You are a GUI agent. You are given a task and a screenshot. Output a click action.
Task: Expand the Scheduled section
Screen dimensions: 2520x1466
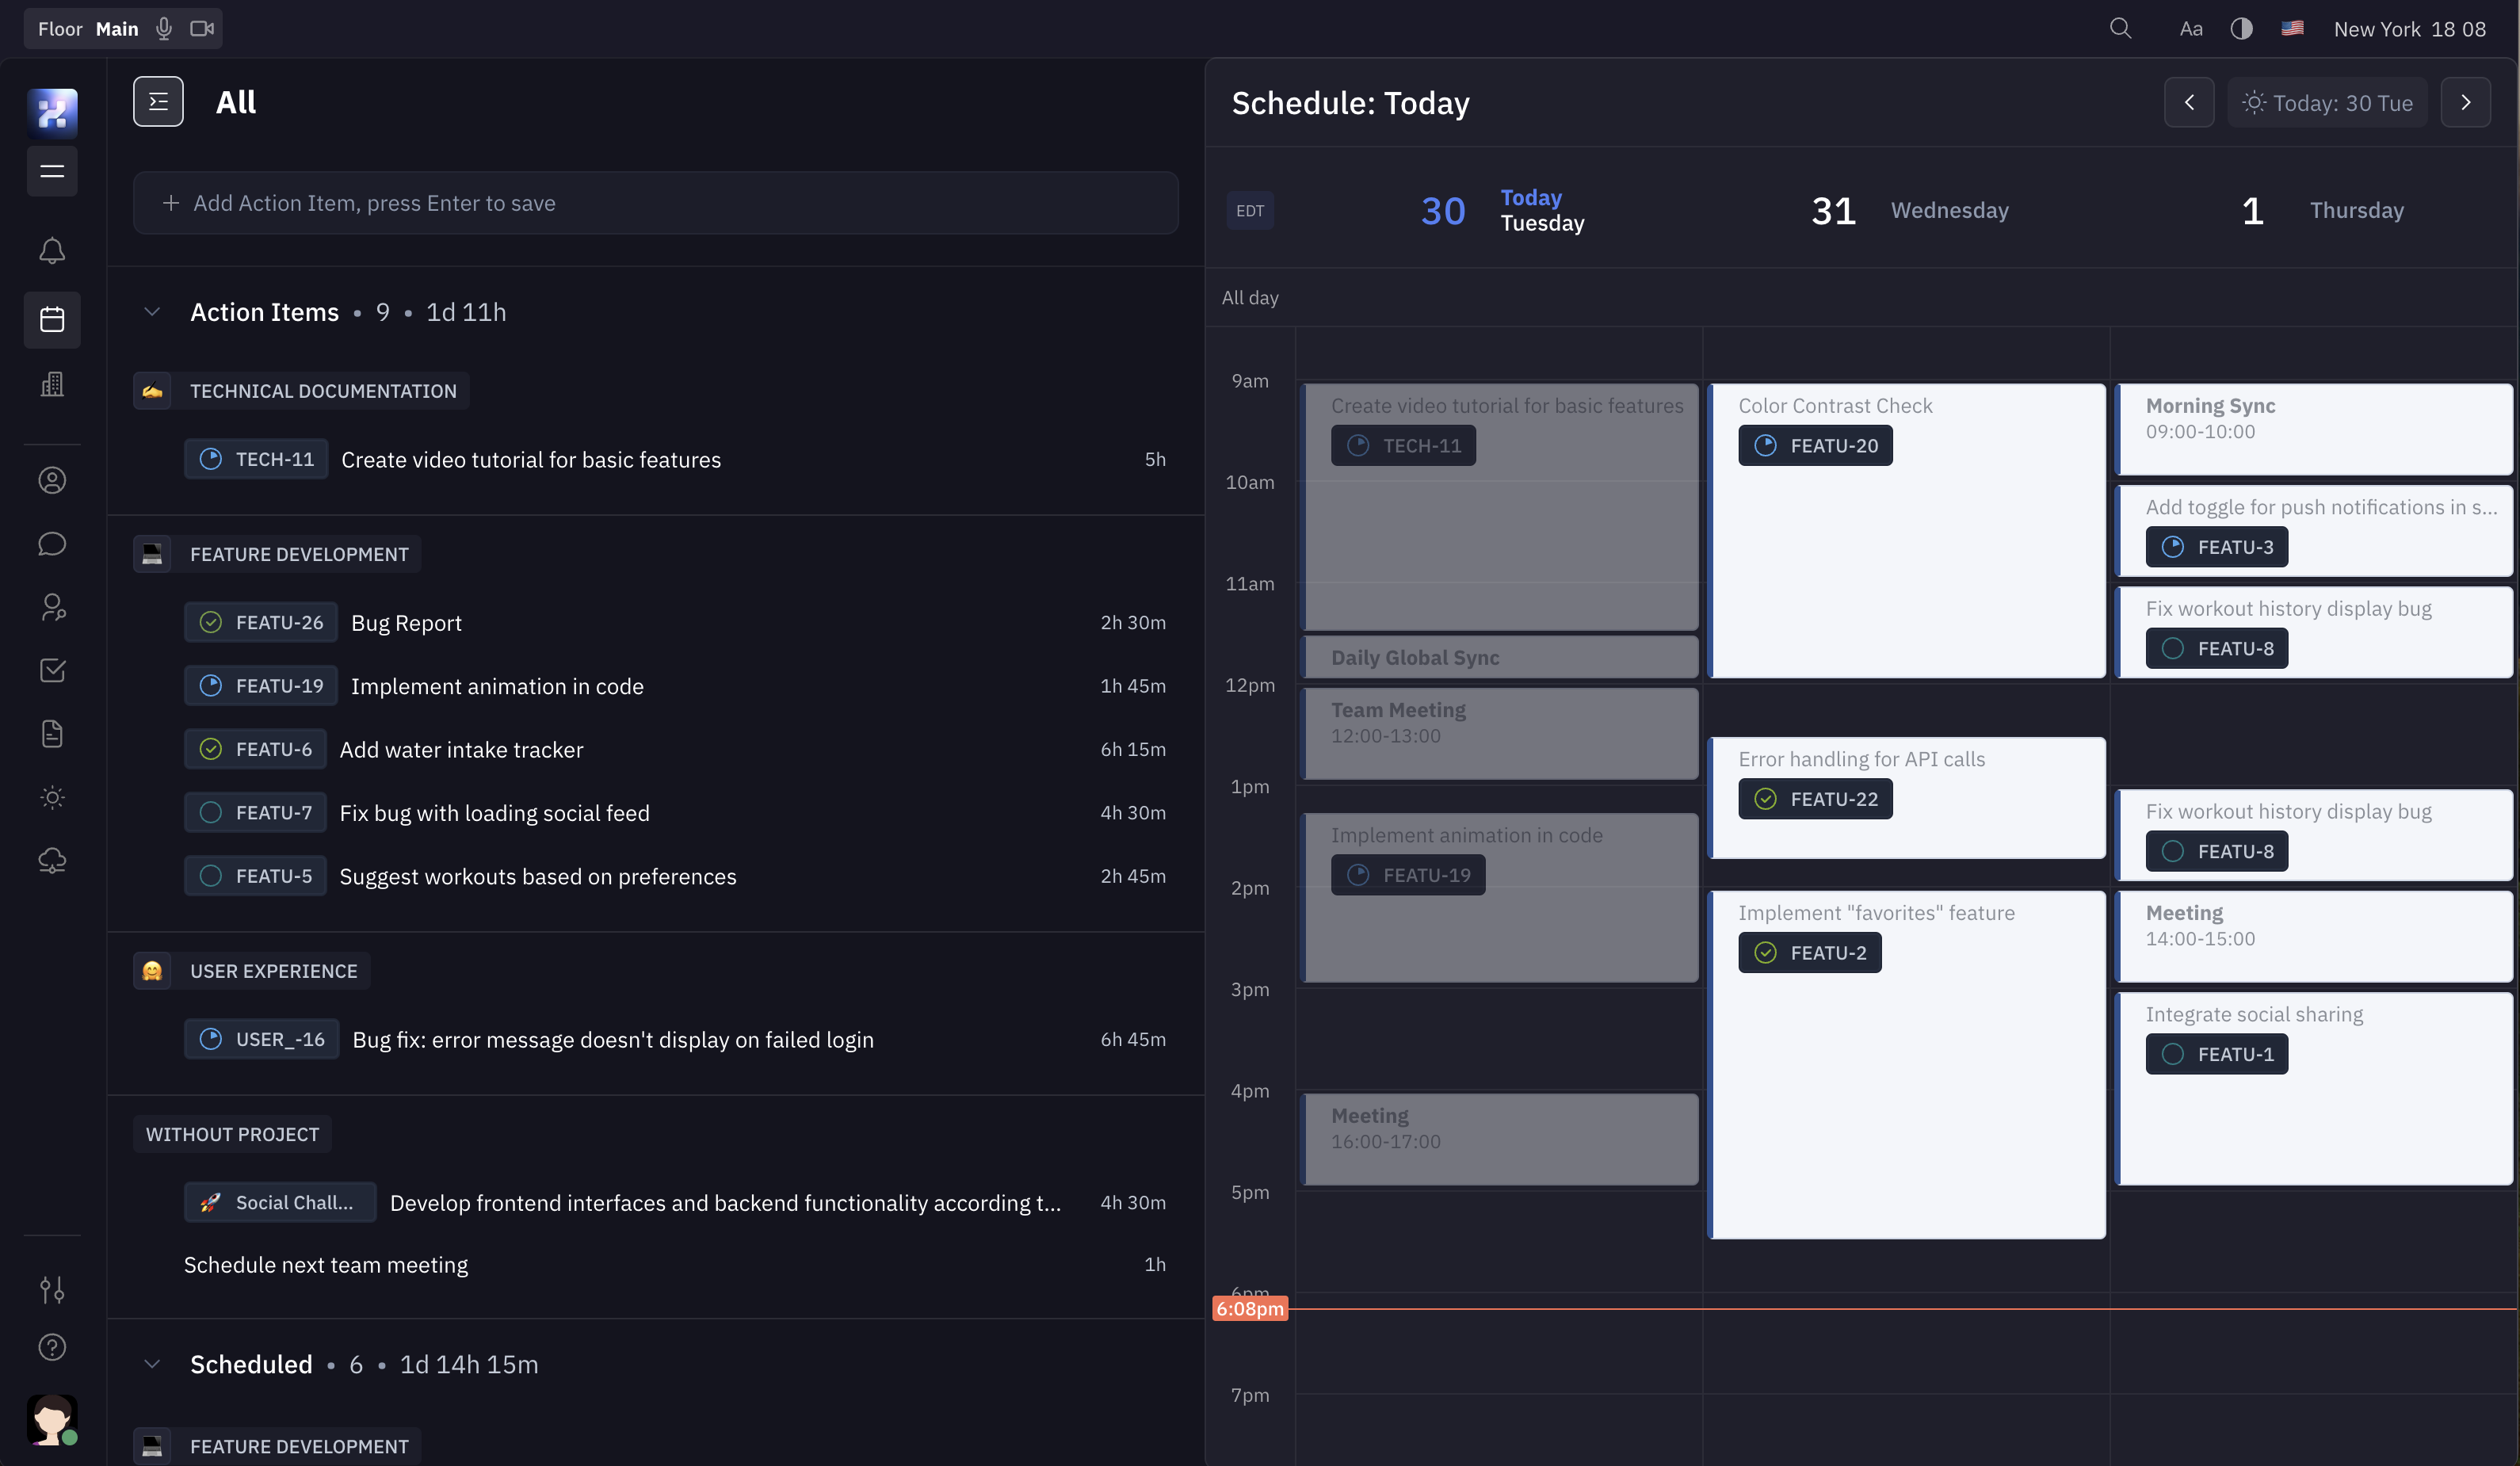(x=152, y=1363)
